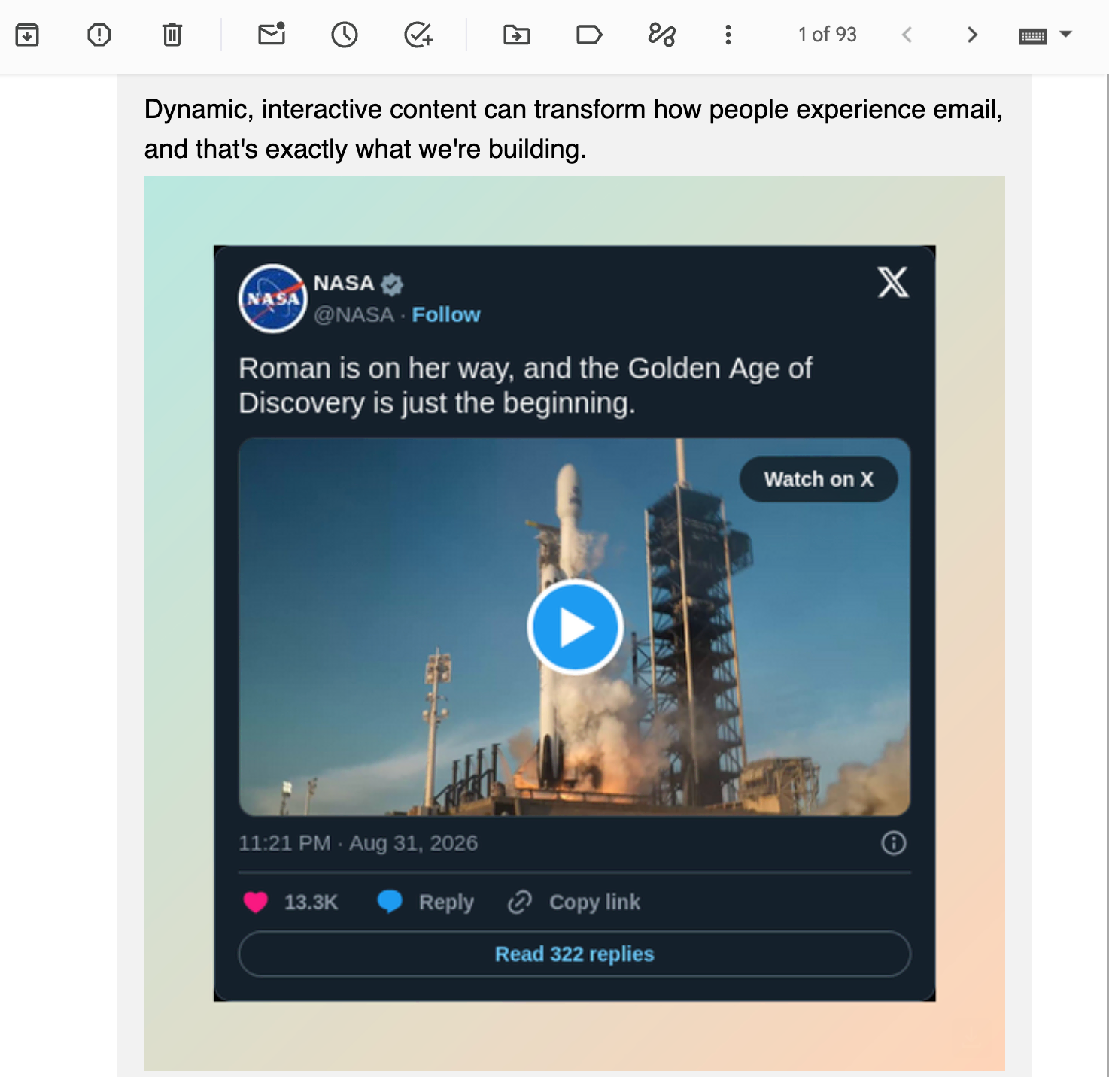Mark the email as unread

coord(272,35)
